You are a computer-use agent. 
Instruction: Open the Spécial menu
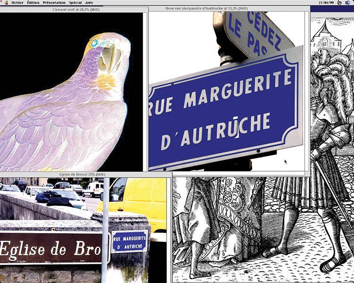coord(75,2)
